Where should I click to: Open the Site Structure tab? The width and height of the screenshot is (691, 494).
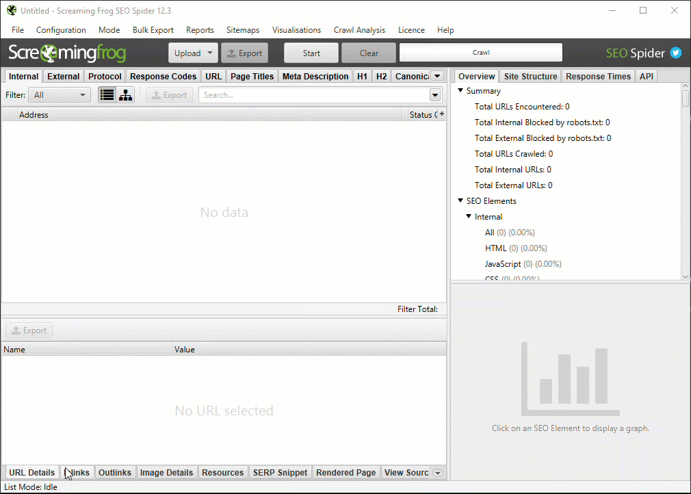530,77
